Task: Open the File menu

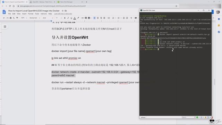Action: click(x=9, y=14)
